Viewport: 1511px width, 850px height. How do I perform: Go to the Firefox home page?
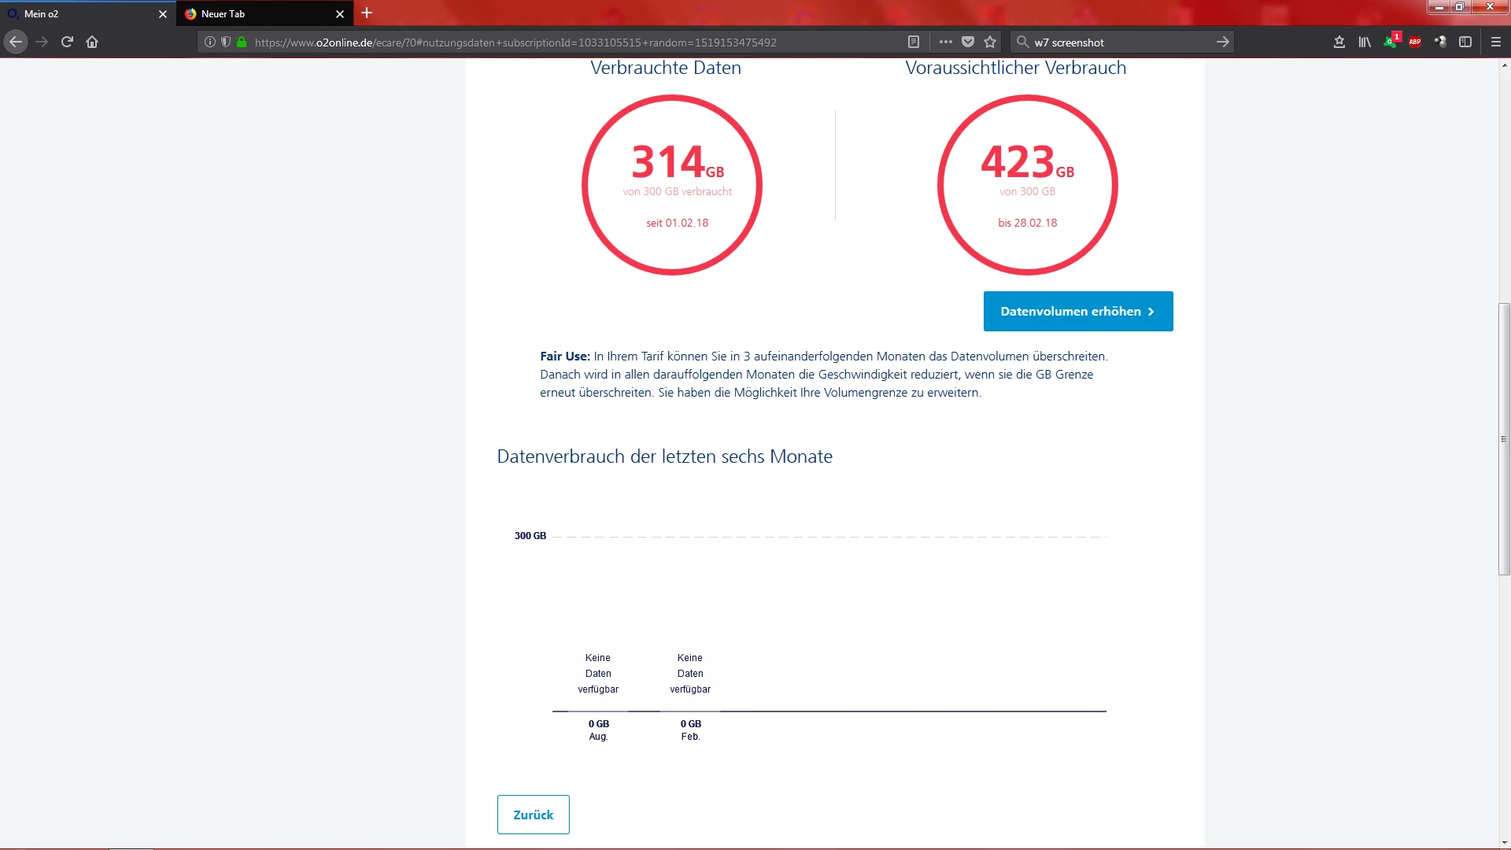click(x=92, y=42)
